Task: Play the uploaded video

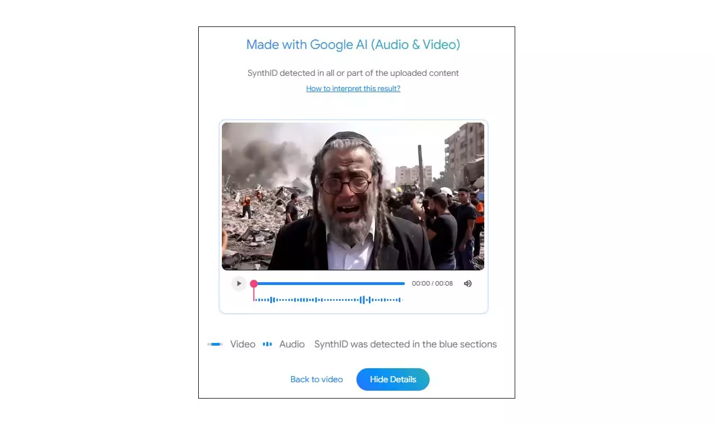Action: pos(239,283)
